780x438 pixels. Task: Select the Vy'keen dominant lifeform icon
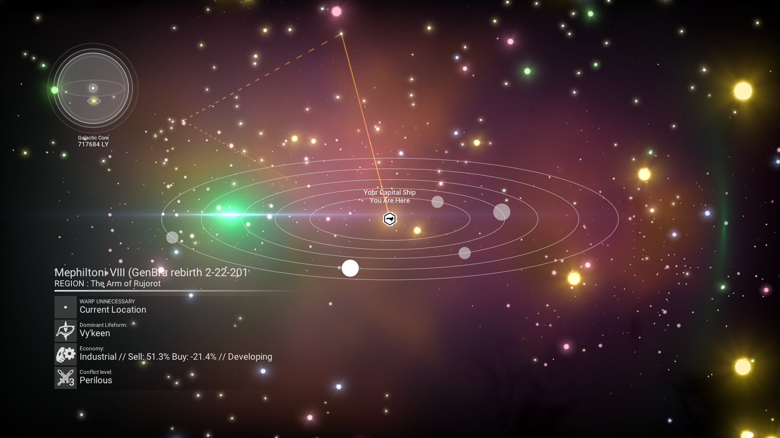(x=65, y=331)
